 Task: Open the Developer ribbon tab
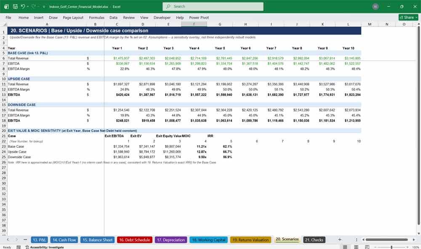click(x=162, y=17)
